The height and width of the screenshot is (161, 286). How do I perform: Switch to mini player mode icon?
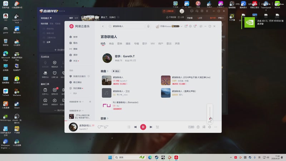coord(201,26)
